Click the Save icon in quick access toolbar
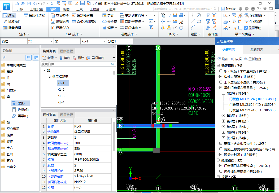The height and width of the screenshot is (193, 279). pos(29,3)
